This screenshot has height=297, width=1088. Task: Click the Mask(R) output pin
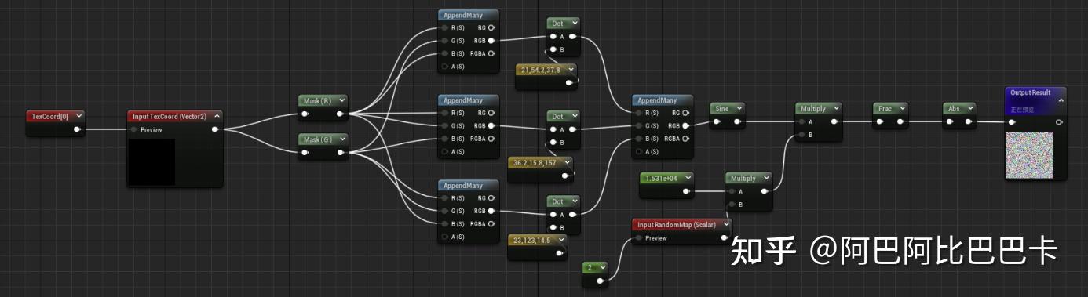[340, 114]
